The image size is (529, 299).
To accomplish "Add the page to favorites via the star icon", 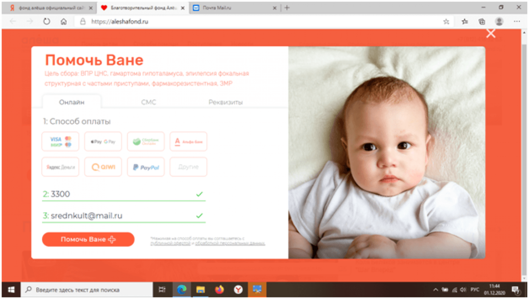I will coord(446,22).
